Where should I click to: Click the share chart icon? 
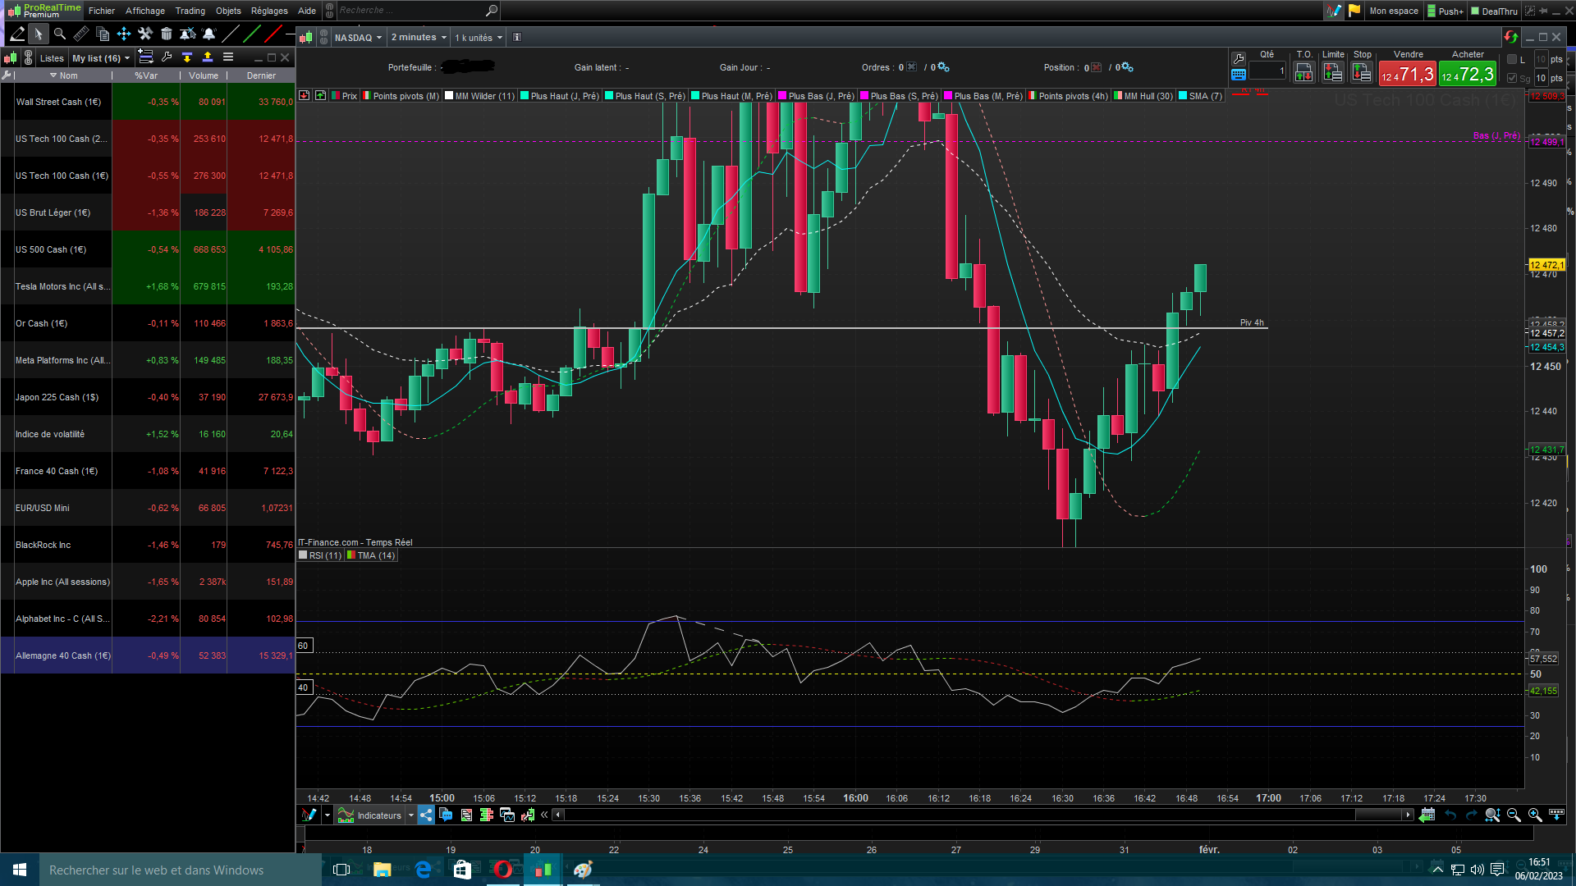(x=425, y=815)
